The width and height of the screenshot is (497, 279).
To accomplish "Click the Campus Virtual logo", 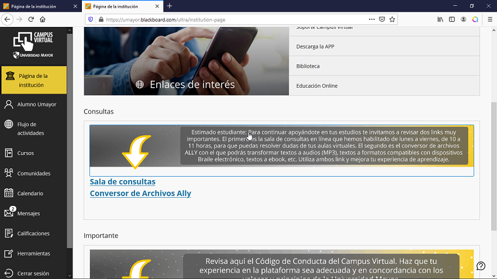I will pos(33,44).
